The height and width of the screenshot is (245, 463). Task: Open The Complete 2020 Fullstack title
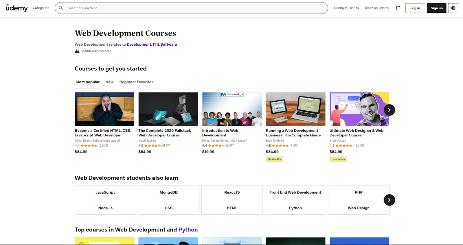coord(165,133)
